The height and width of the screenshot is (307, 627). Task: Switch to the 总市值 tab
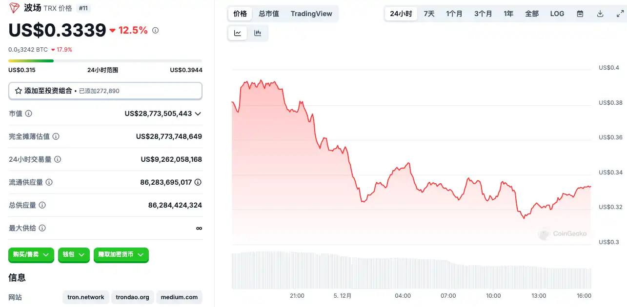[269, 14]
